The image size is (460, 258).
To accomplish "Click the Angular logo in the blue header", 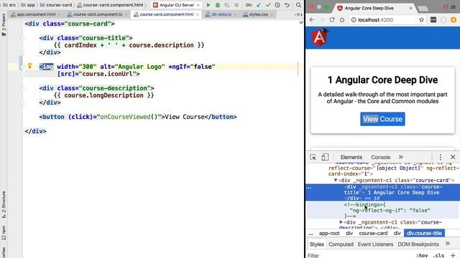I will click(x=320, y=37).
